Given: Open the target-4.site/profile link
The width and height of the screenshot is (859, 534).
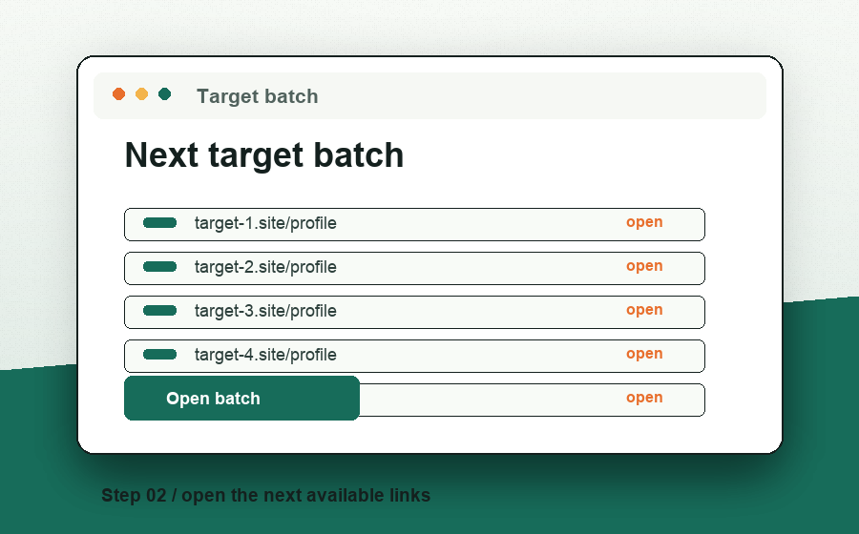Looking at the screenshot, I should [644, 354].
